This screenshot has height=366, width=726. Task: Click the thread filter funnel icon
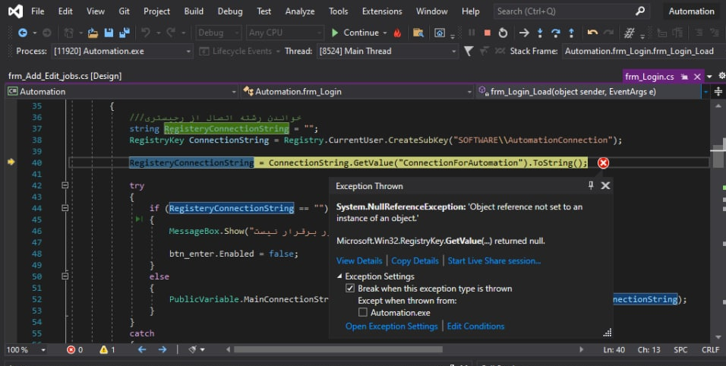469,51
